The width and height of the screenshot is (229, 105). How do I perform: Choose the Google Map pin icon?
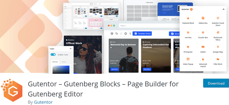pyautogui.click(x=218, y=47)
